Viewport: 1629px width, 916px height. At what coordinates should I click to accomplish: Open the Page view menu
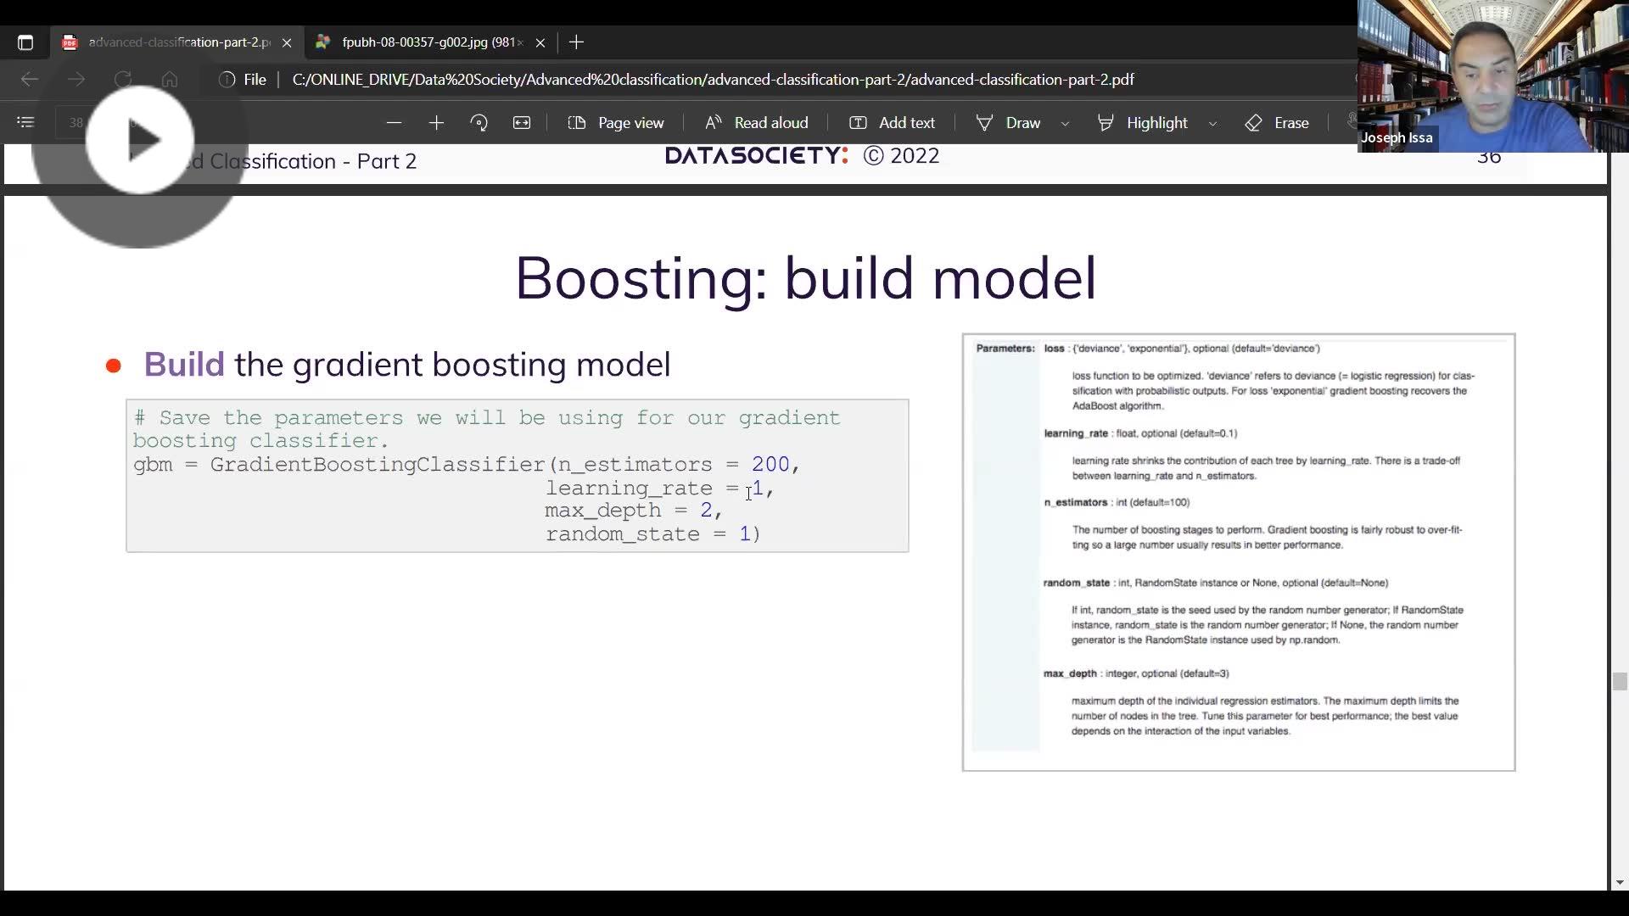point(616,122)
